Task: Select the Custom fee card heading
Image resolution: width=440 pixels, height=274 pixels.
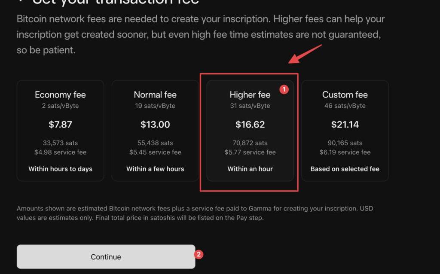Action: click(x=345, y=95)
